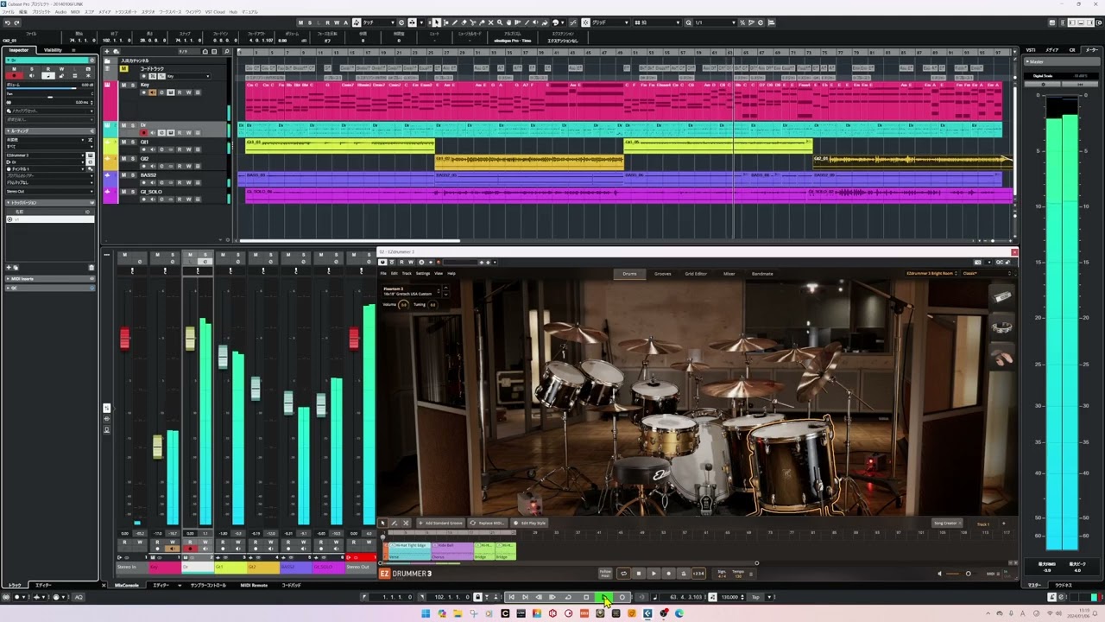Select the Mute X tool in toolbar
The height and width of the screenshot is (622, 1105).
point(490,22)
